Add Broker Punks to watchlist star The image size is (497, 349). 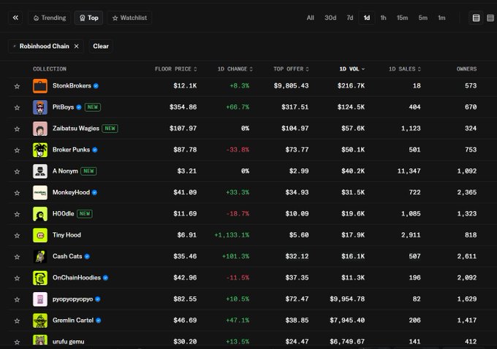pos(17,150)
